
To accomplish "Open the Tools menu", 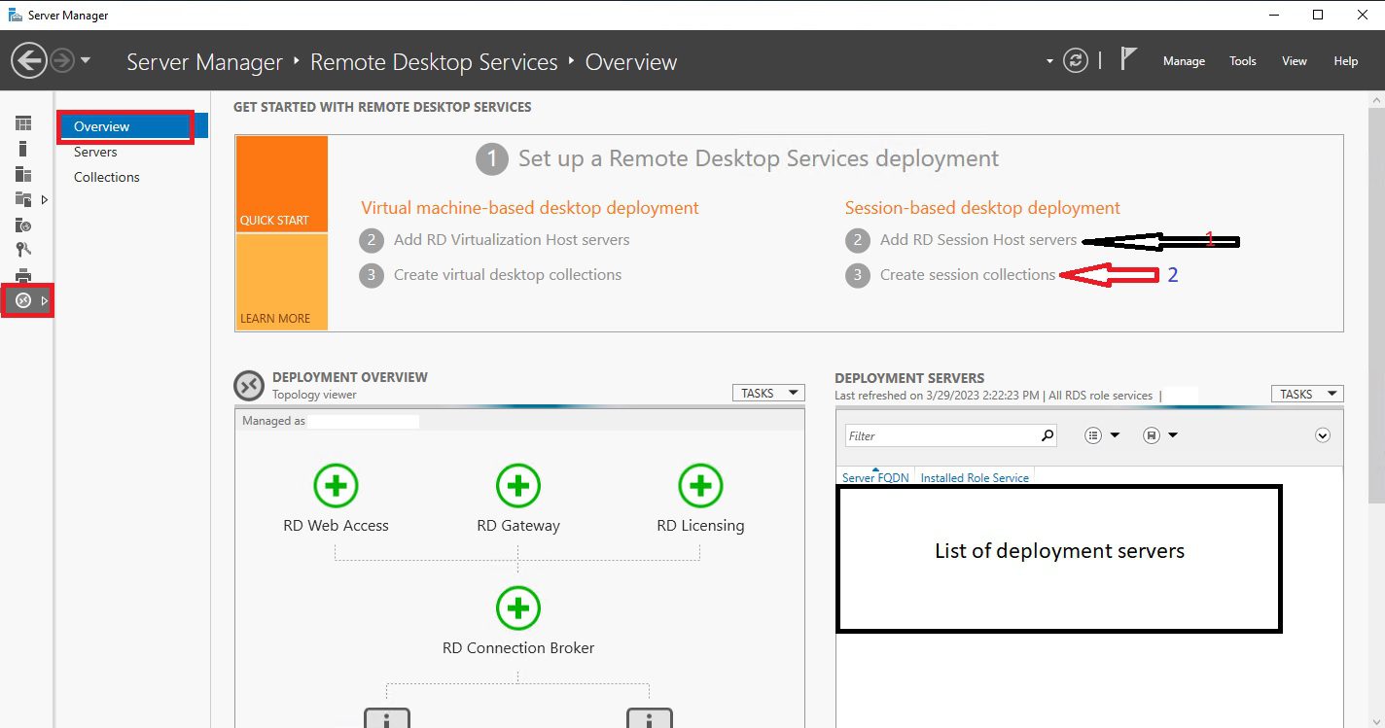I will [x=1243, y=61].
